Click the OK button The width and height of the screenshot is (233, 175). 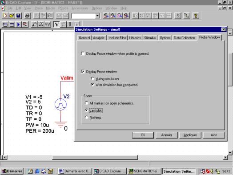(x=143, y=135)
